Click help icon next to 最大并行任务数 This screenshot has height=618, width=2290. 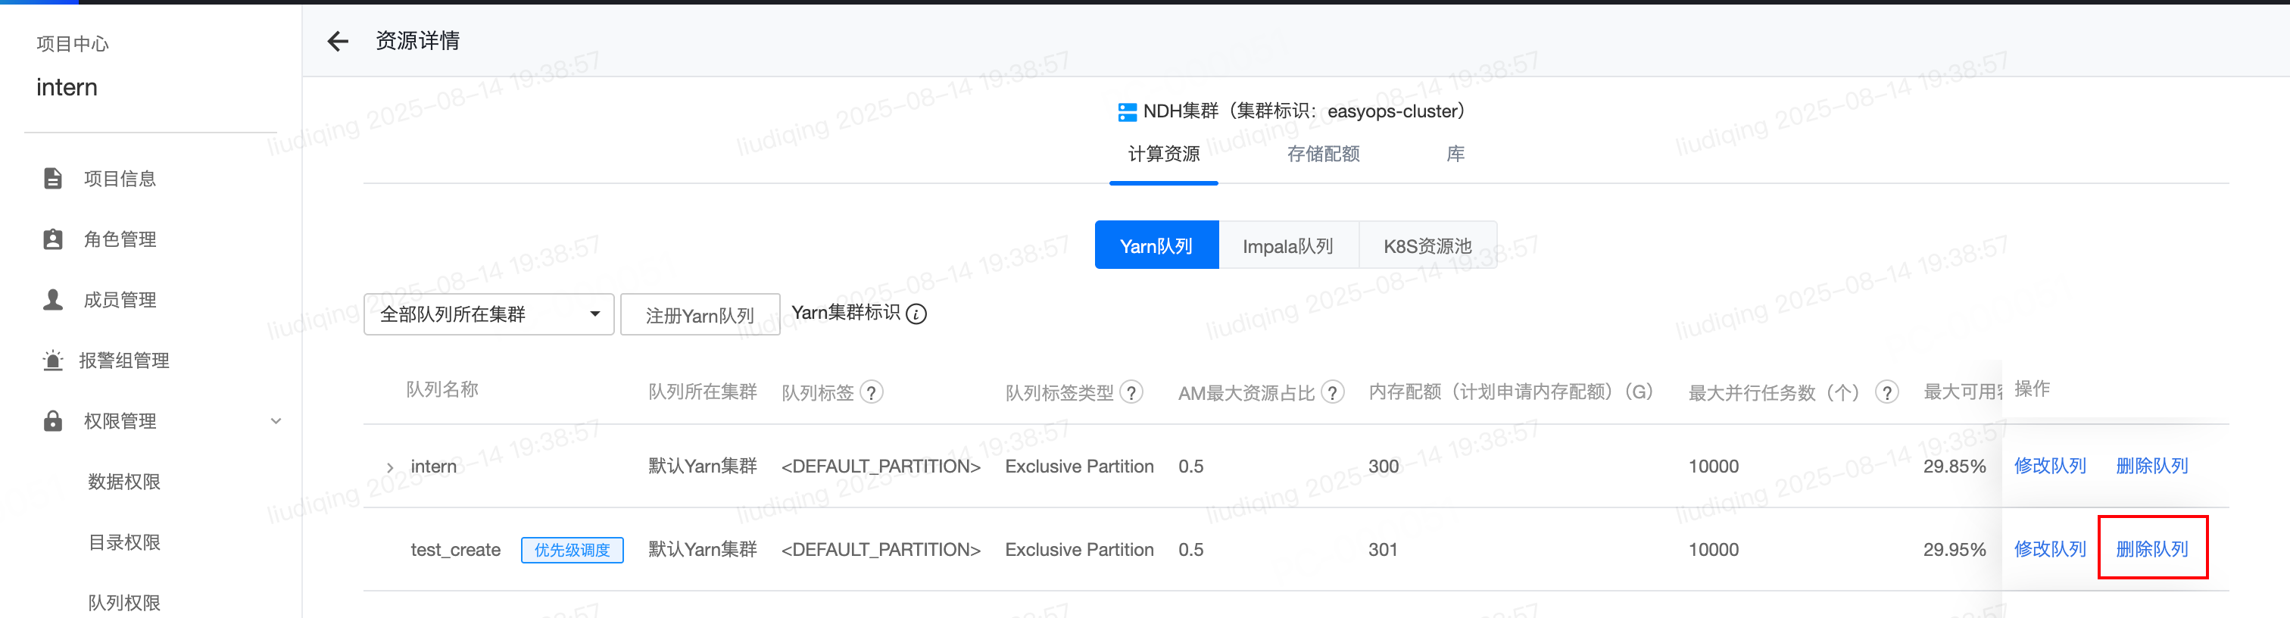(x=1886, y=392)
